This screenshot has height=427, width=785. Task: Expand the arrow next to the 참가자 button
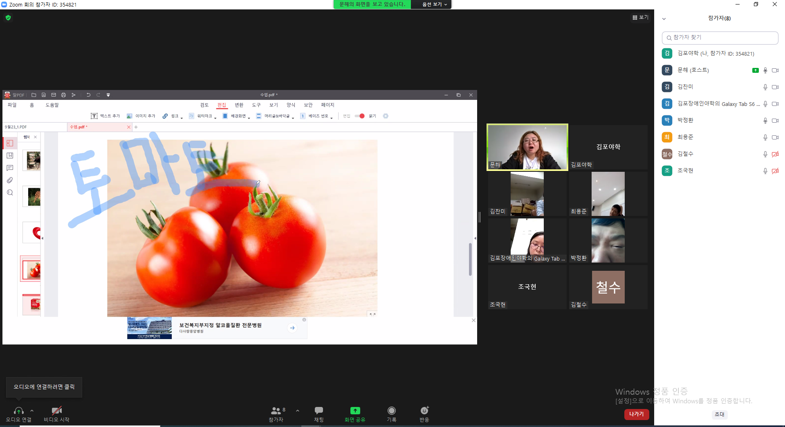[x=298, y=411]
